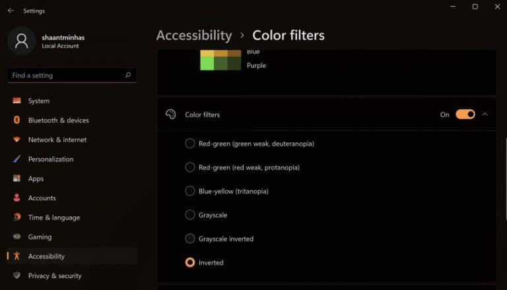Choose Blue-yellow (tritanopia) filter
507x290 pixels.
(x=190, y=191)
